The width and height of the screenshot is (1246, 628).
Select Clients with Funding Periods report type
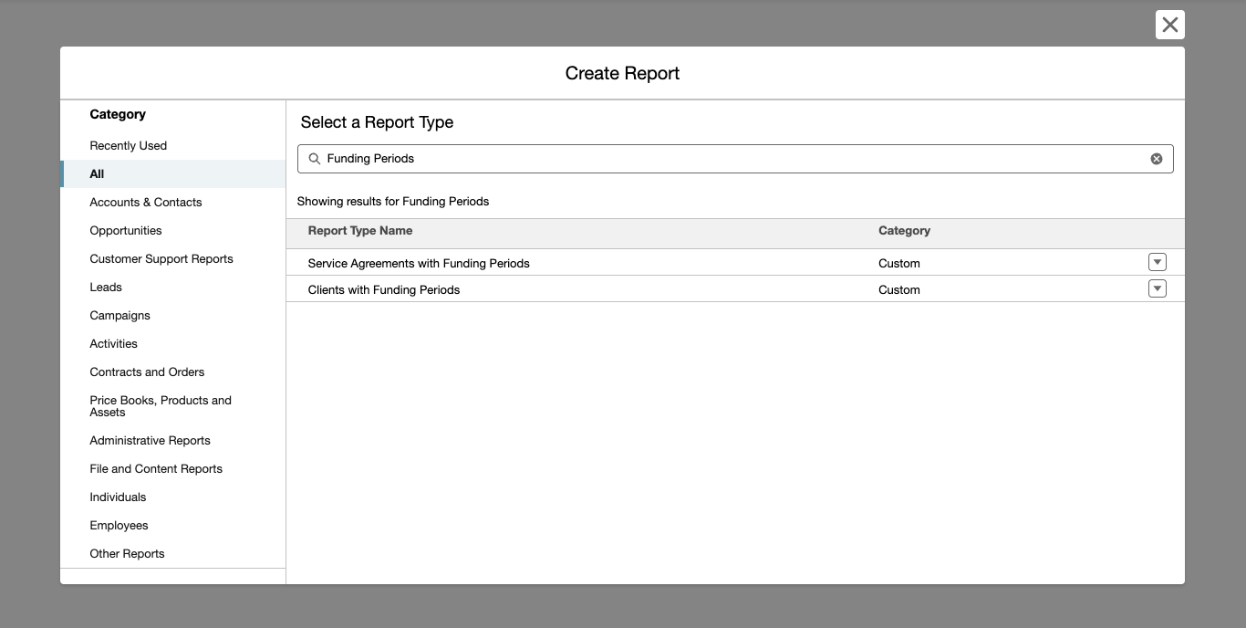click(x=384, y=289)
